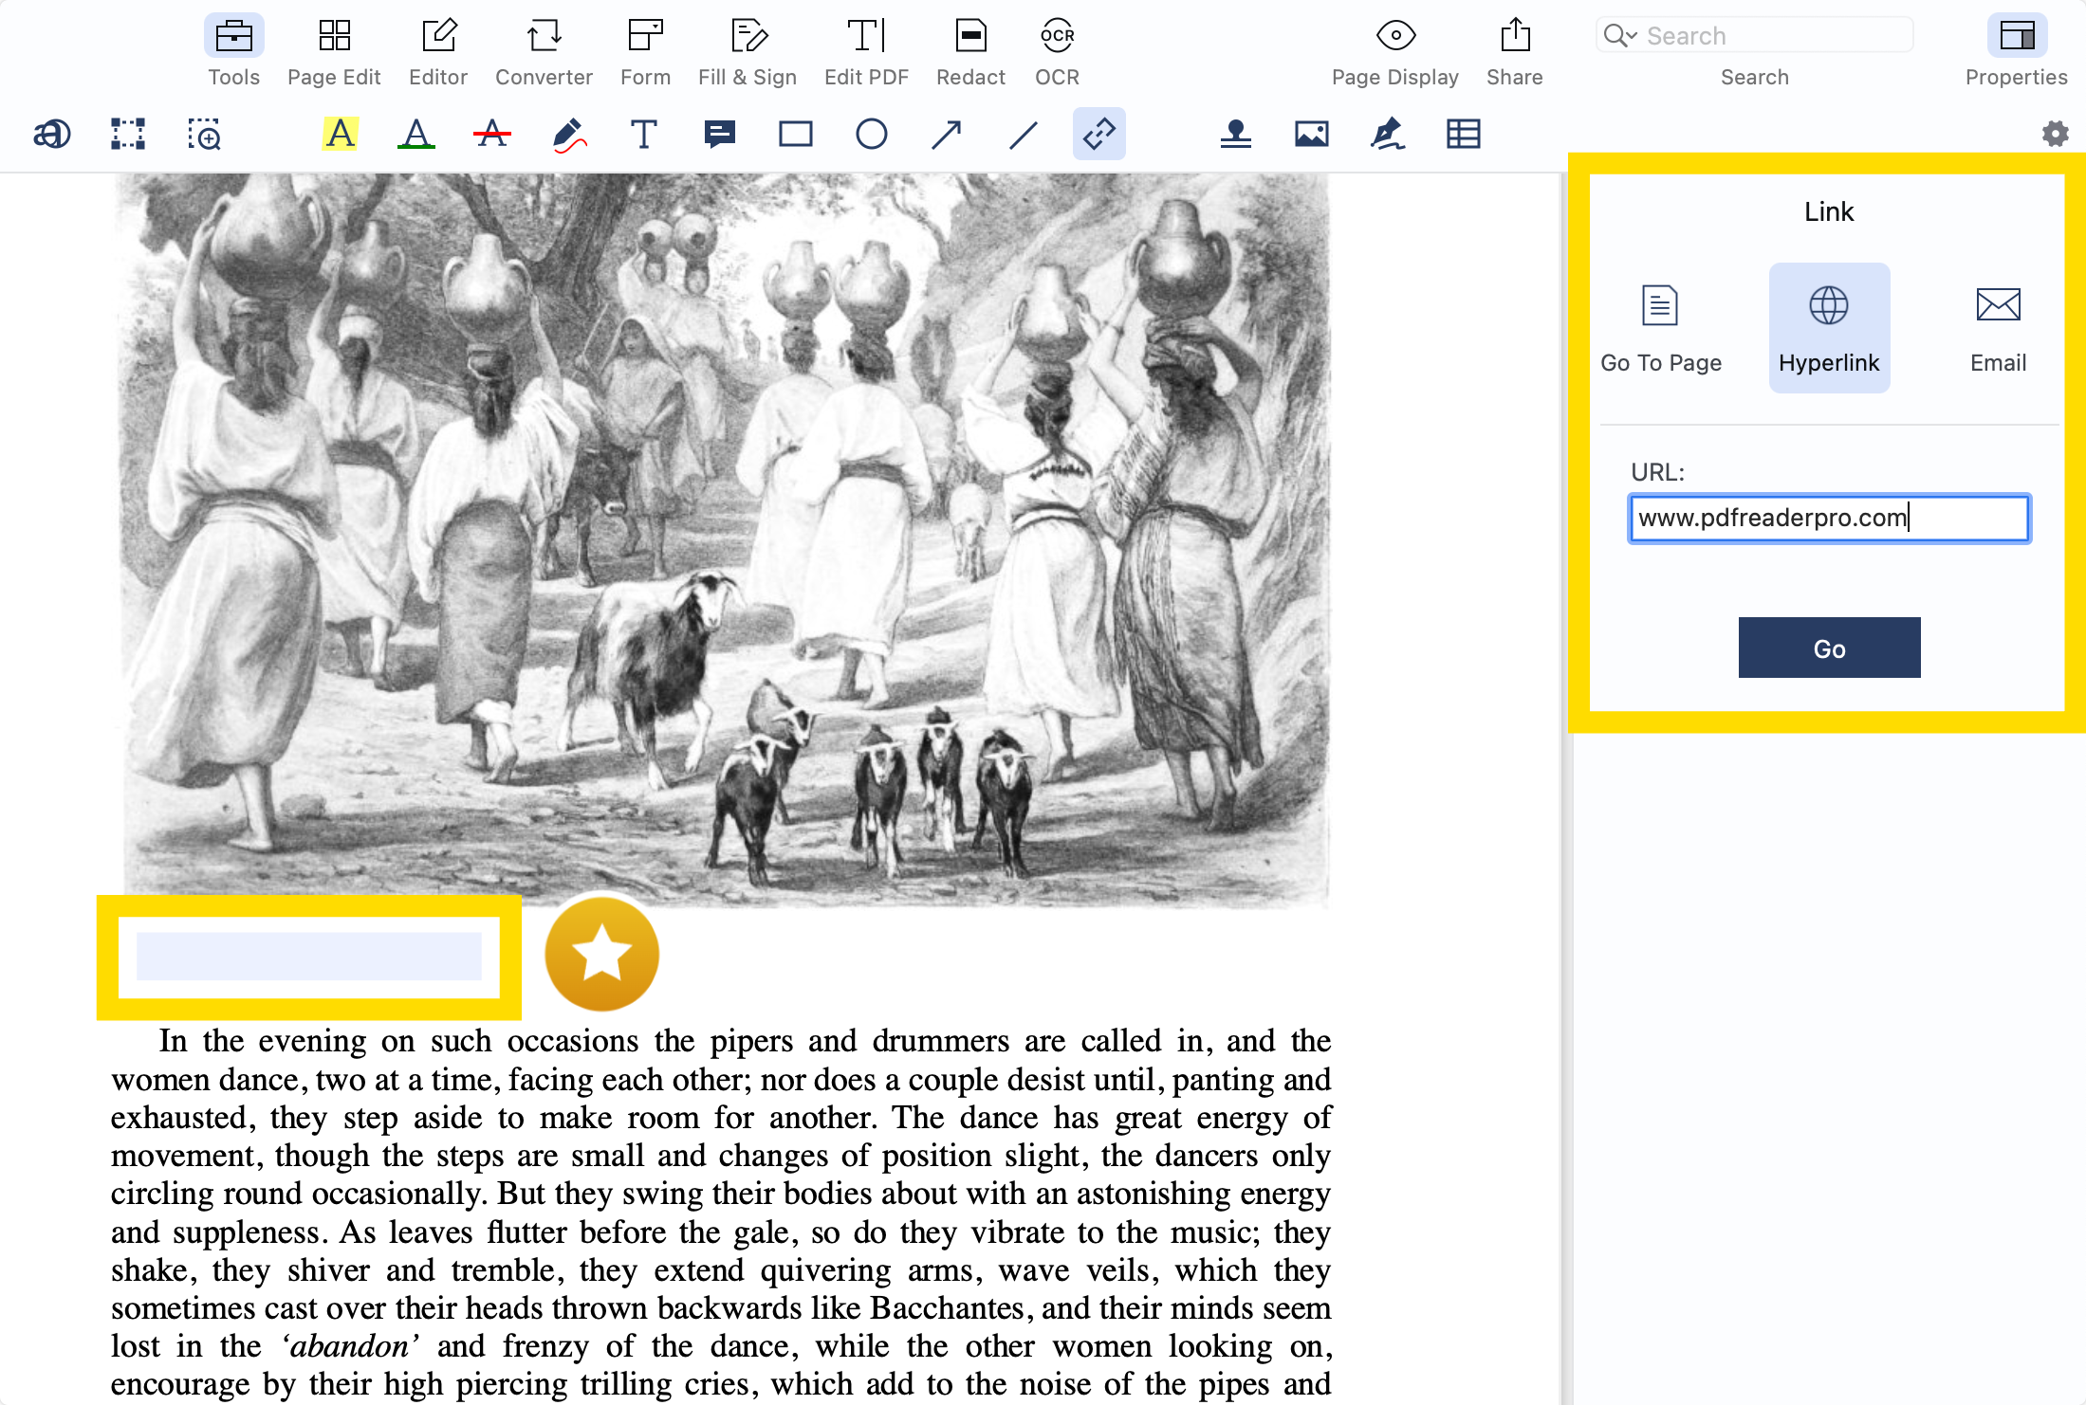The height and width of the screenshot is (1405, 2086).
Task: Select the Strikethrough text tool
Action: point(491,134)
